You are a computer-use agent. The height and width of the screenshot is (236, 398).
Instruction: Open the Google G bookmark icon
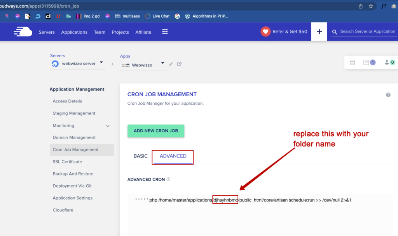177,16
